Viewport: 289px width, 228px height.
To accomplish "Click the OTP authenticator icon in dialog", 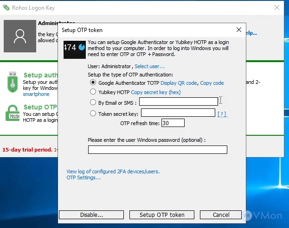I will 75,48.
